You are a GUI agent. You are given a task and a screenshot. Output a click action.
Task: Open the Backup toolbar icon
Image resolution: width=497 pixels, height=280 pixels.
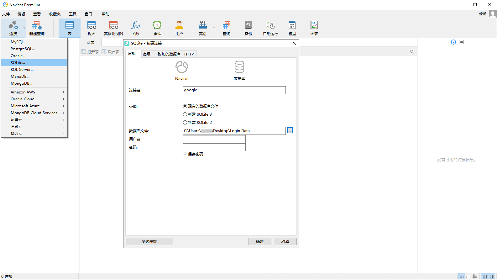click(x=248, y=28)
